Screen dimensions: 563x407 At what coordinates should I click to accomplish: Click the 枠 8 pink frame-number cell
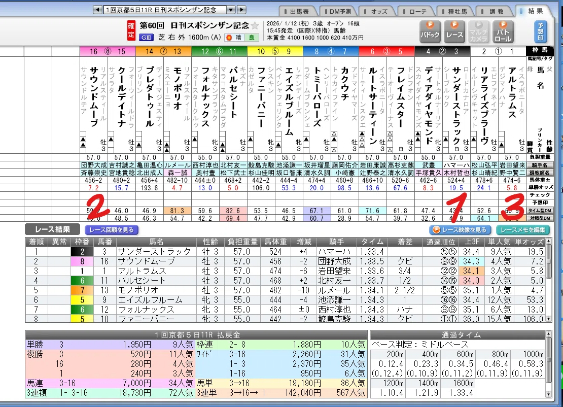[x=82, y=261]
